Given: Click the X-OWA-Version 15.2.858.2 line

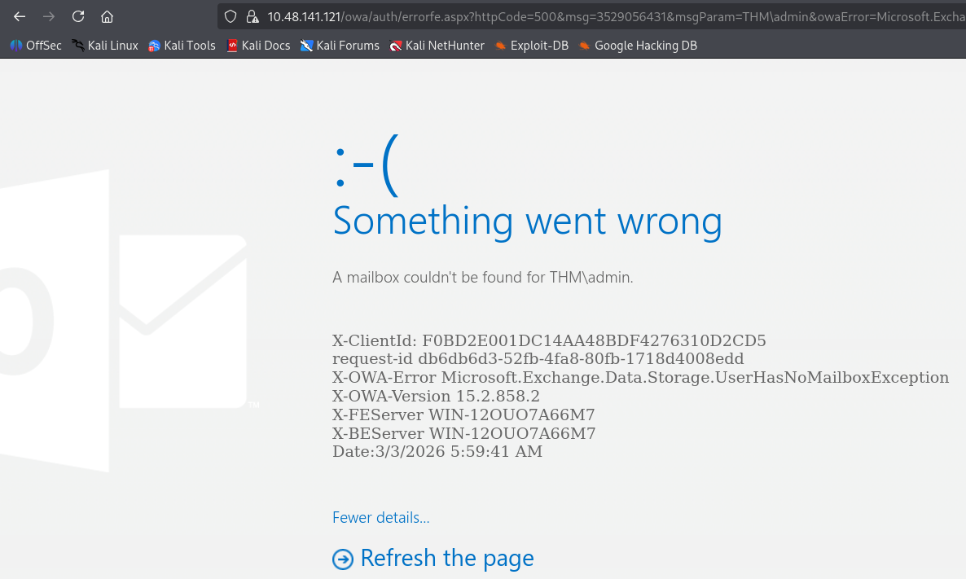Looking at the screenshot, I should click(x=436, y=396).
